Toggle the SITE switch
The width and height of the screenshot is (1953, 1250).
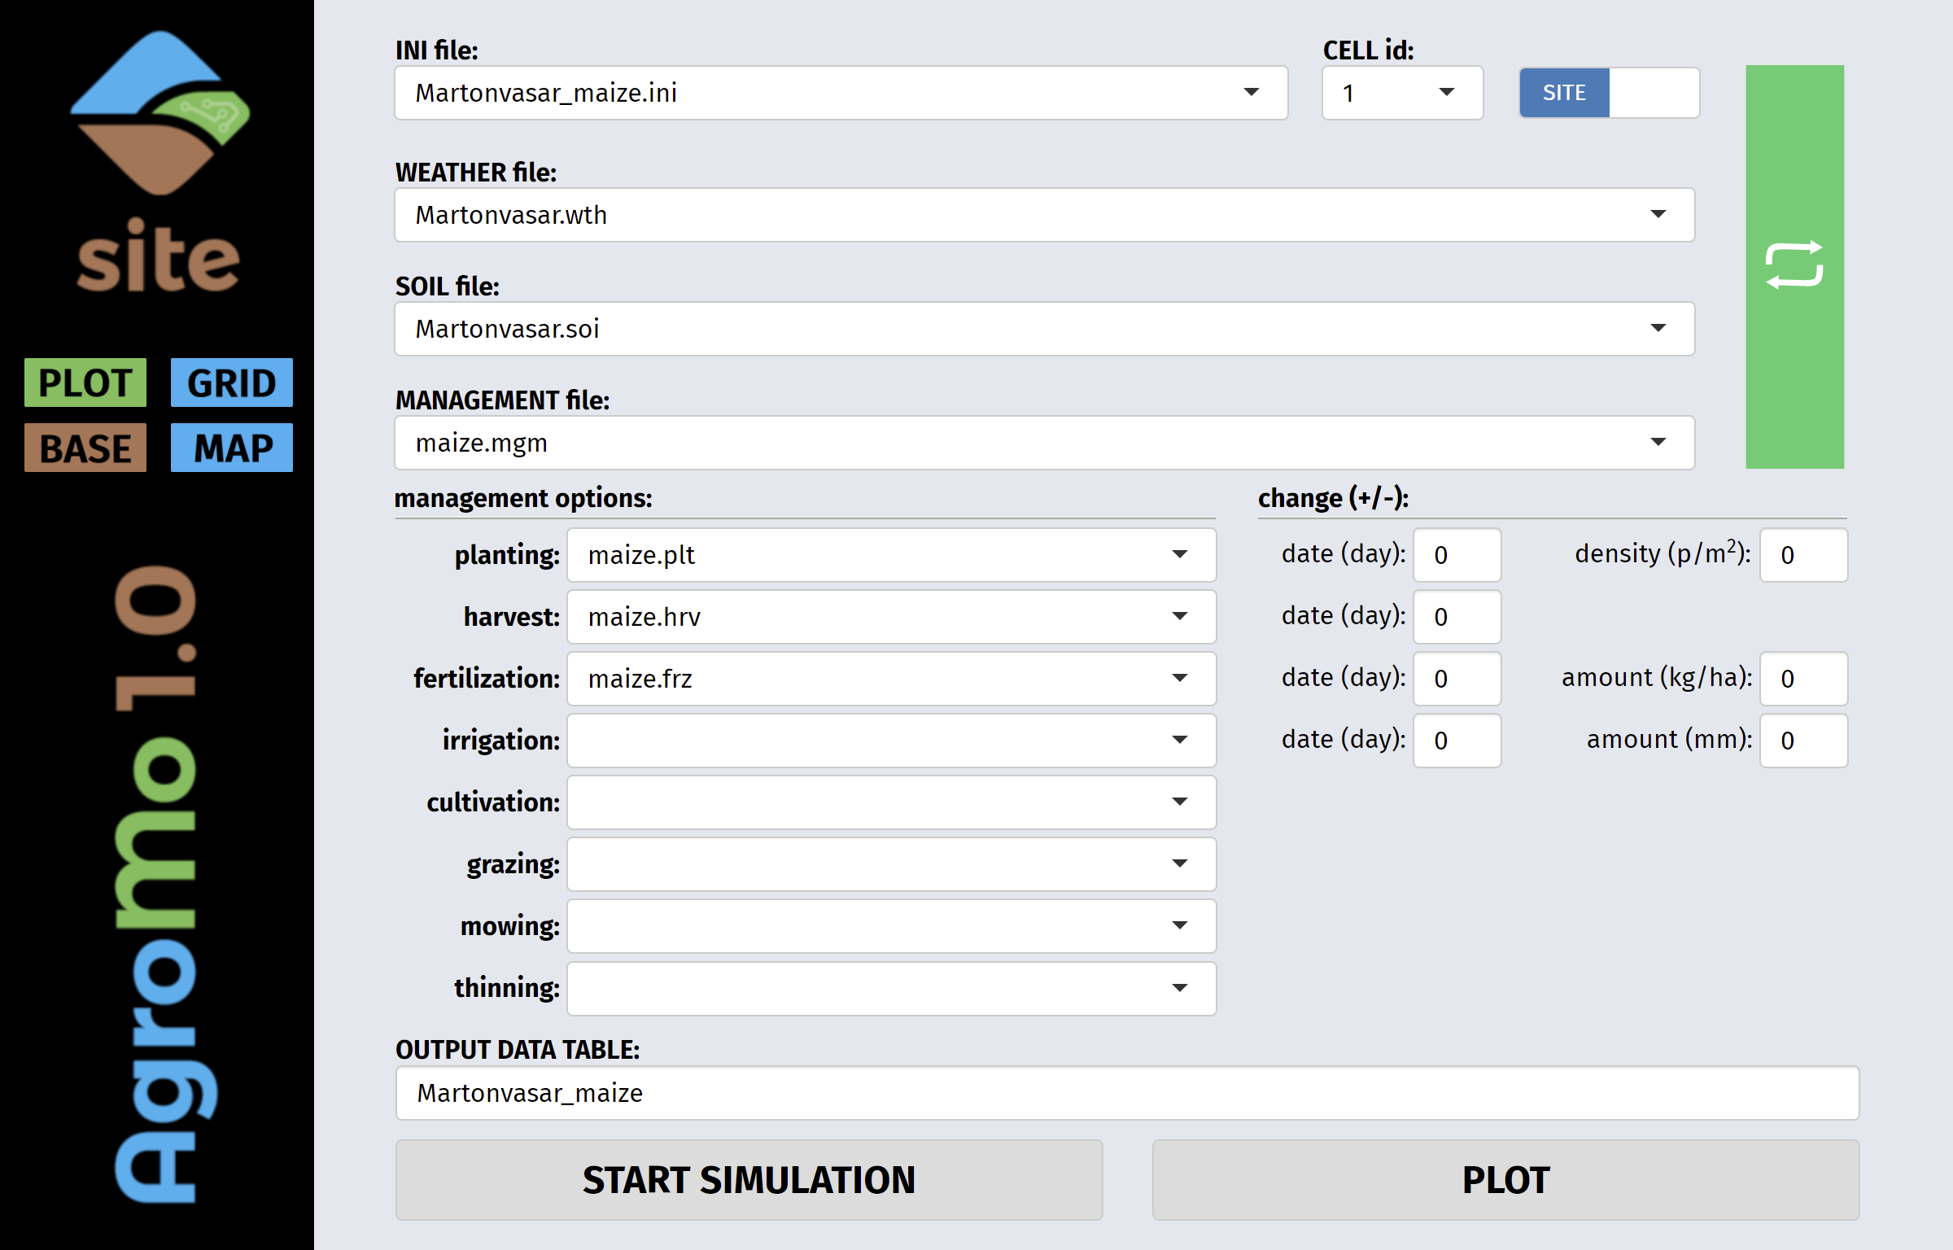[x=1608, y=93]
